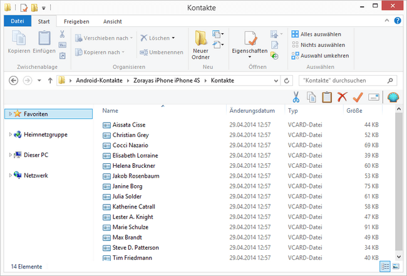Refresh the folder with the reload icon
The width and height of the screenshot is (407, 276).
(x=287, y=81)
